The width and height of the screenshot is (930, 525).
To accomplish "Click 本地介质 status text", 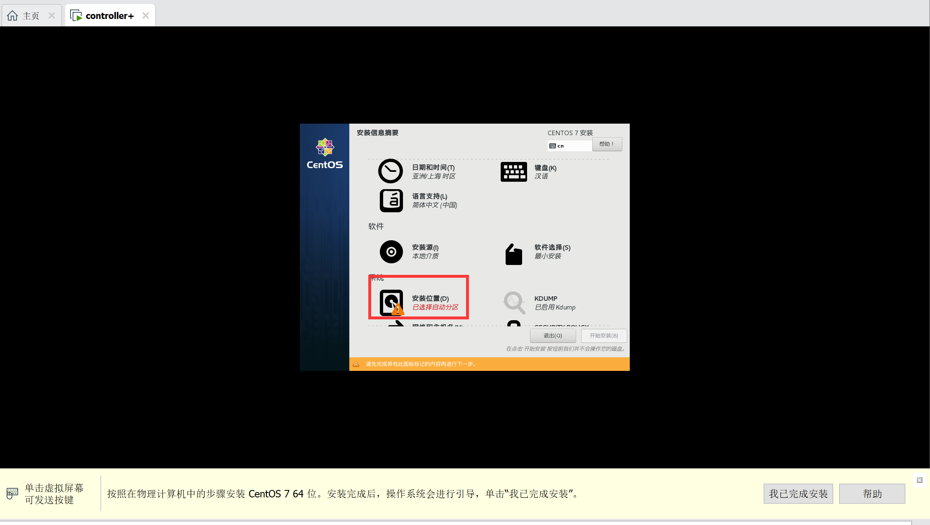I will [x=425, y=256].
